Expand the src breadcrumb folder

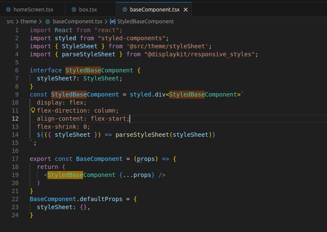tap(10, 21)
